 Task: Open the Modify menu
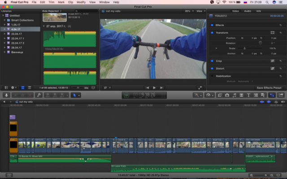pyautogui.click(x=81, y=2)
